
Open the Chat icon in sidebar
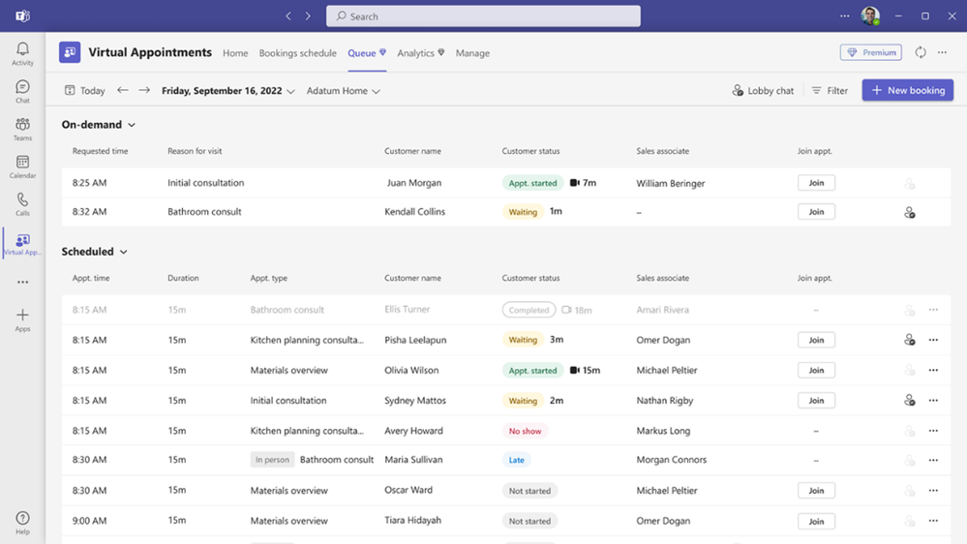pyautogui.click(x=22, y=91)
